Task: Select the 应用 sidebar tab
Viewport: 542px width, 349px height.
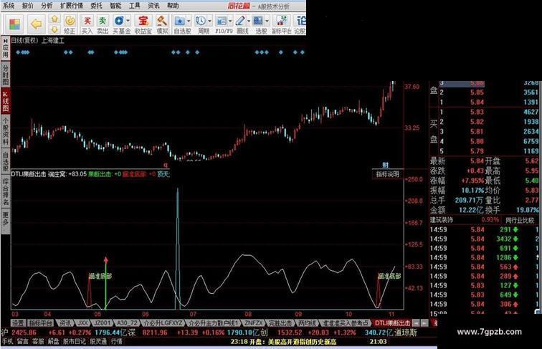Action: click(5, 48)
